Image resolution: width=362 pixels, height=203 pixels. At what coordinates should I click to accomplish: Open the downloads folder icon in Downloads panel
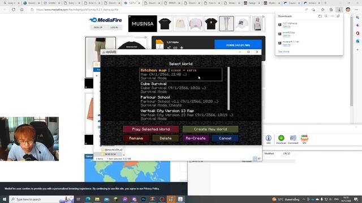[x=320, y=16]
